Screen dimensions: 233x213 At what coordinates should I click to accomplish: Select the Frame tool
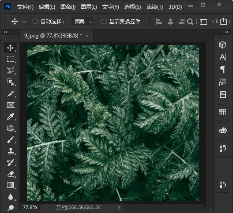click(11, 105)
